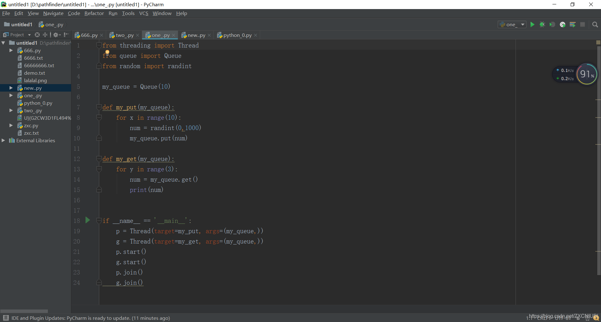Open the Project view type dropdown
This screenshot has height=322, width=601.
17,35
